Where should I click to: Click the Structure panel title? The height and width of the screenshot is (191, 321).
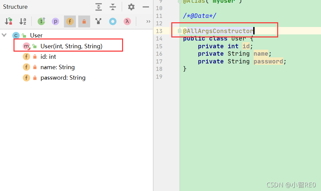(x=16, y=7)
